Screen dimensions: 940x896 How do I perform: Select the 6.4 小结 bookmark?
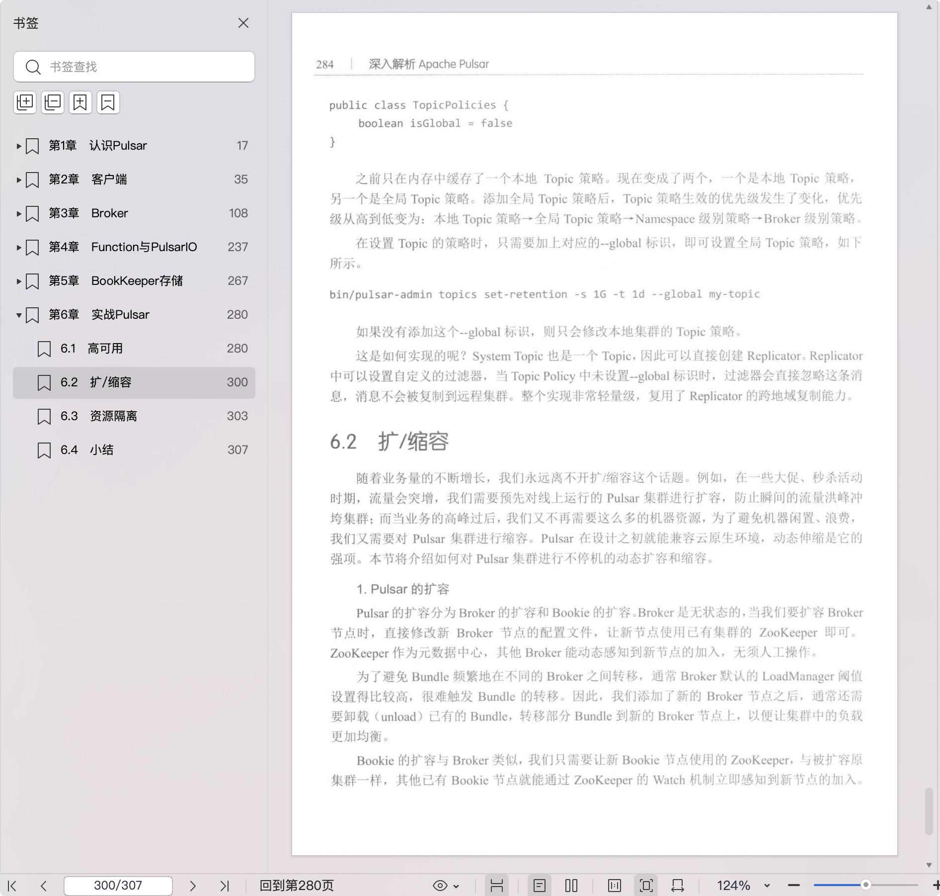pyautogui.click(x=101, y=450)
